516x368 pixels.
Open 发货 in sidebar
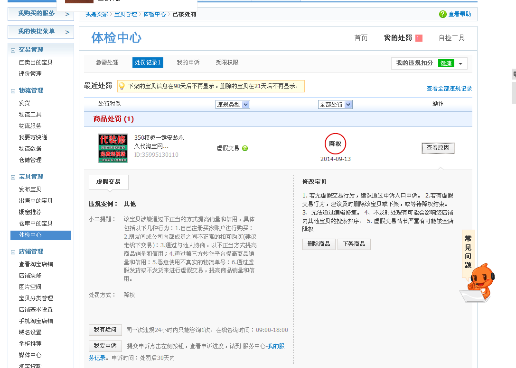pos(24,103)
